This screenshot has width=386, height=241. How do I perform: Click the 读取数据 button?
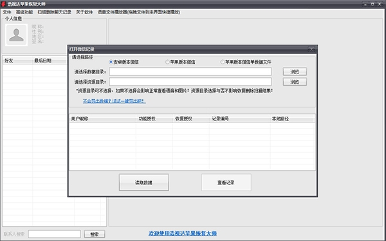tap(143, 182)
